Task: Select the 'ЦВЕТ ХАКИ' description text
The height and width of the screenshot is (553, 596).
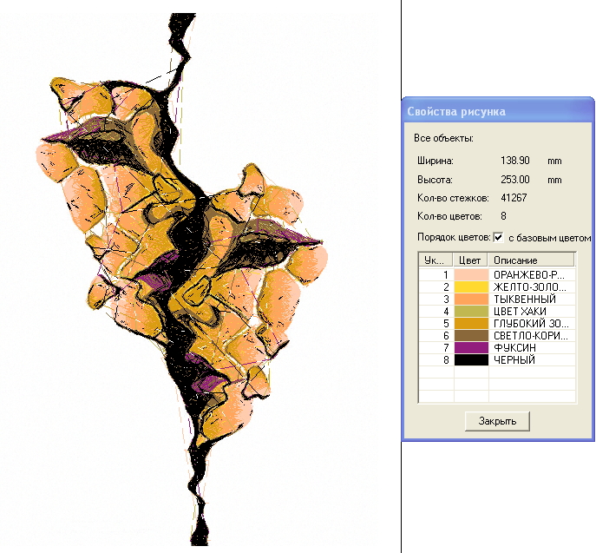Action: coord(520,311)
